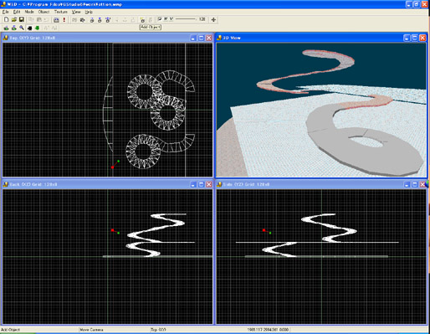The height and width of the screenshot is (334, 430).
Task: Open the Object menu
Action: [x=44, y=12]
